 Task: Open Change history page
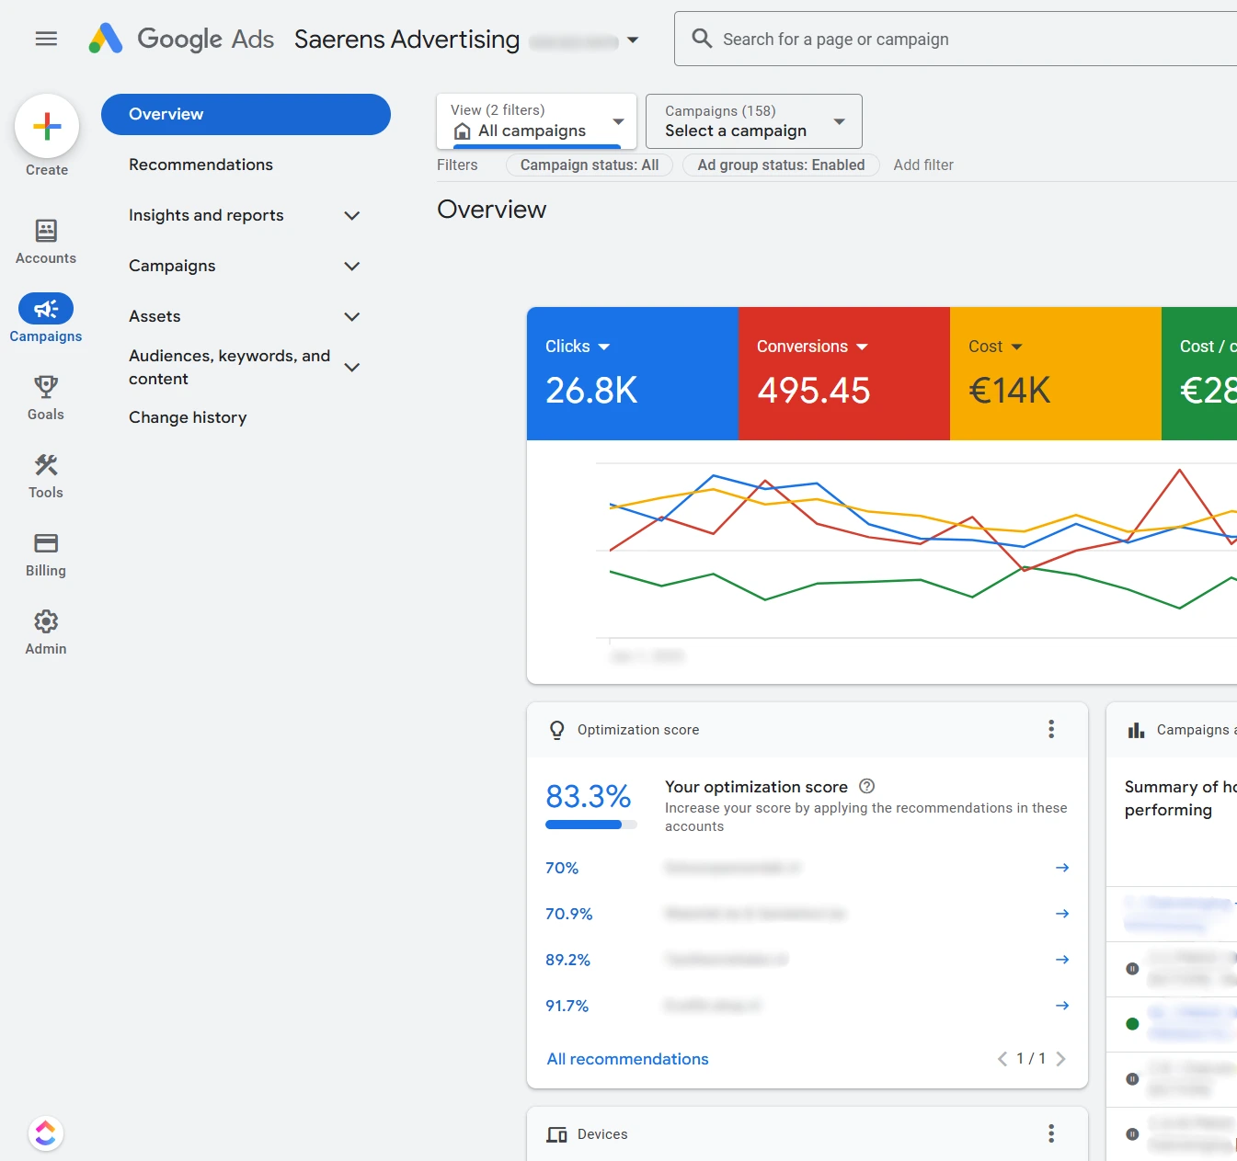coord(188,417)
